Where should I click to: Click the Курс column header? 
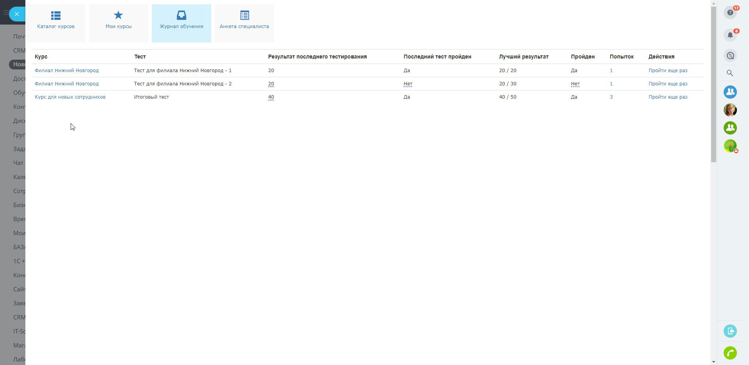41,57
